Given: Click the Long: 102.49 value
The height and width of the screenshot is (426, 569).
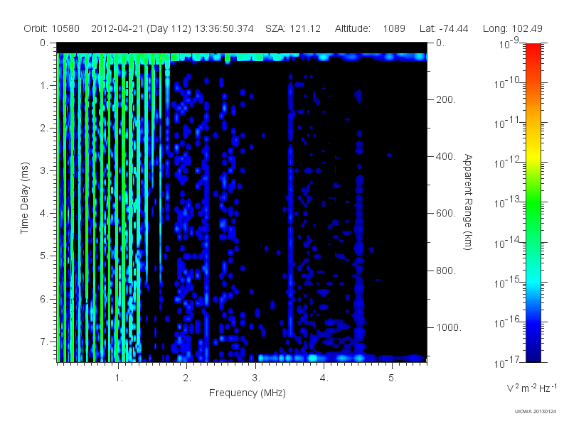Looking at the screenshot, I should tap(512, 28).
